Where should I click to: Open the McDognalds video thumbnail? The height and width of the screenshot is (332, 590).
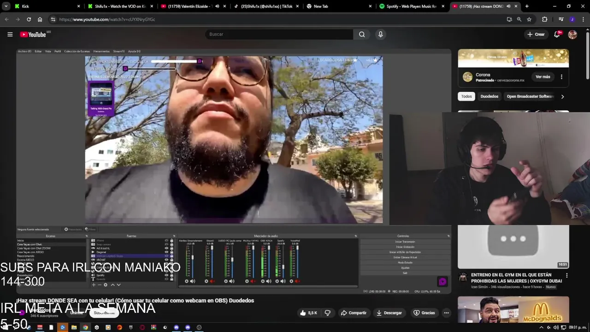pyautogui.click(x=513, y=310)
